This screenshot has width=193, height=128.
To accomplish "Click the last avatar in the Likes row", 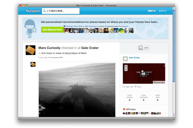I will click(160, 113).
